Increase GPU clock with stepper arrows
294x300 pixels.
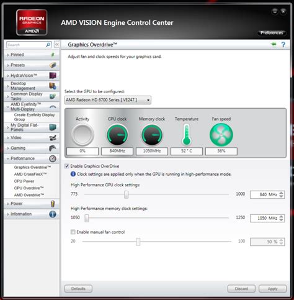tap(281, 193)
